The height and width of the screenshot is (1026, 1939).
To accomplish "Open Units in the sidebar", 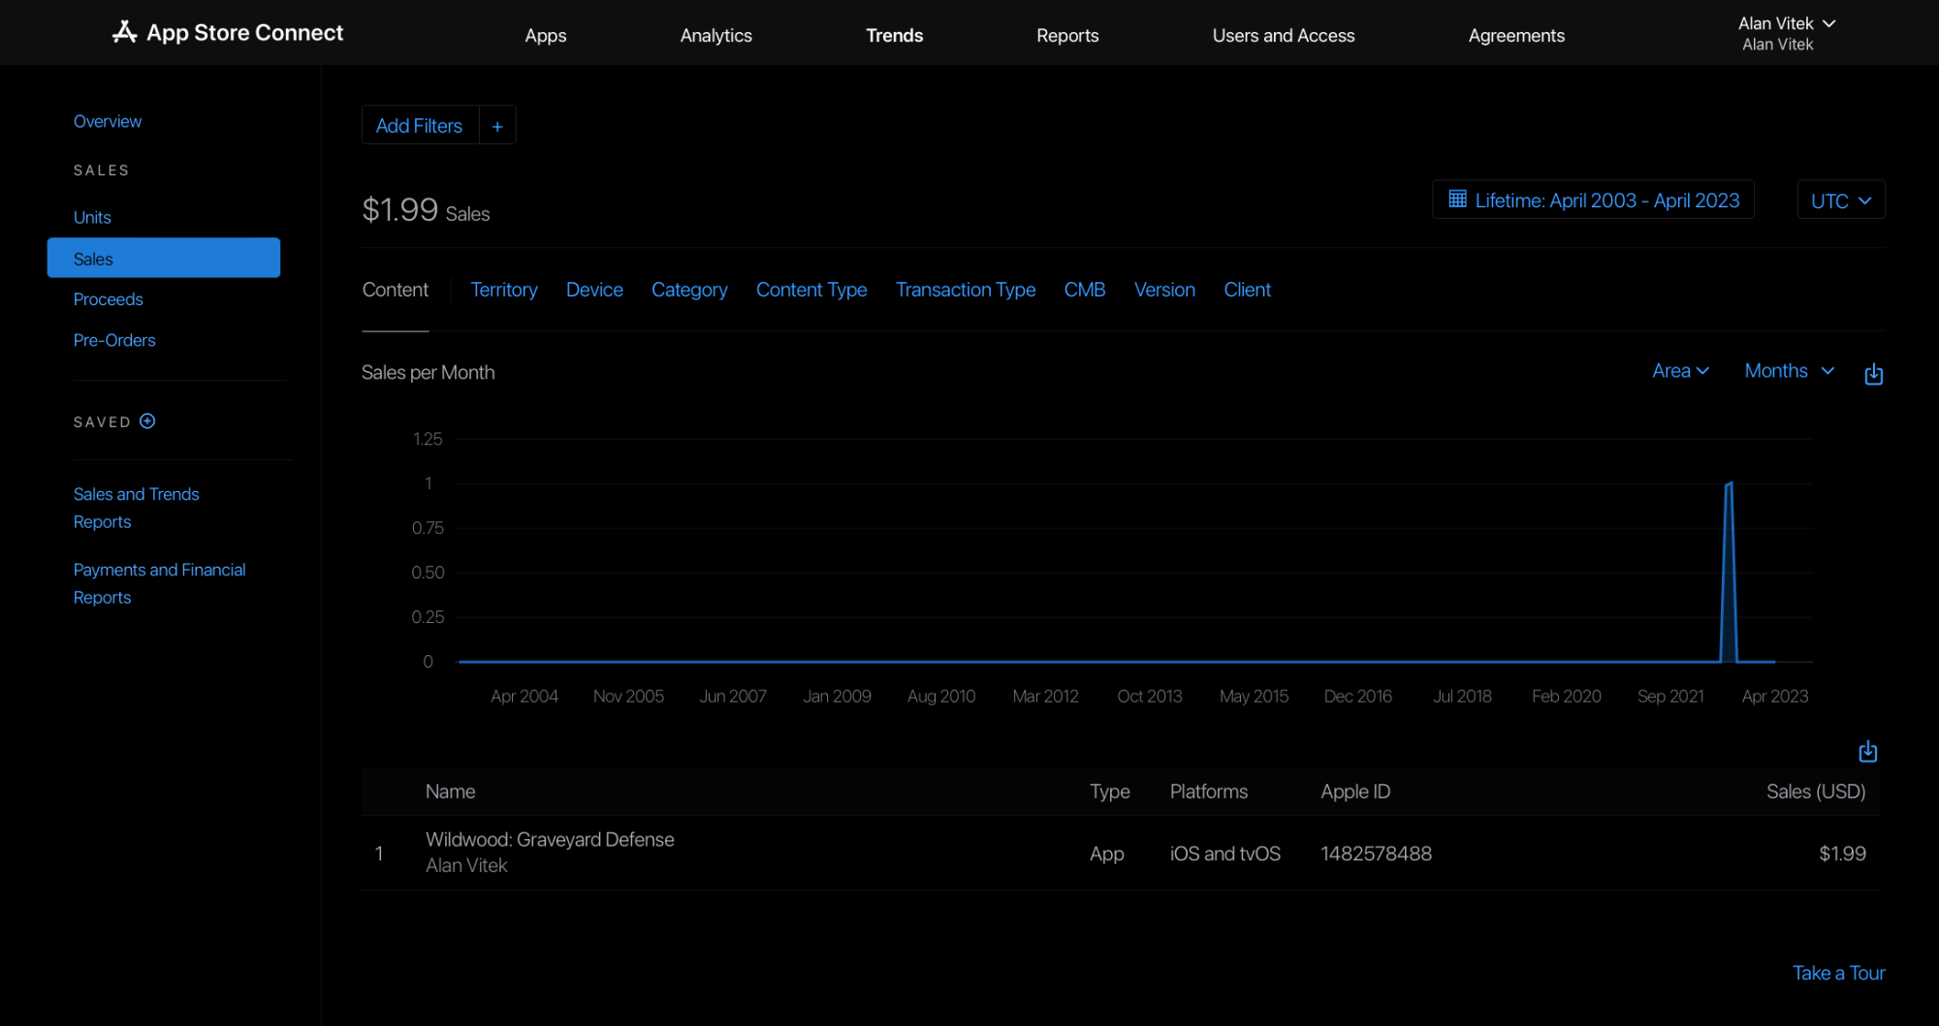I will (92, 217).
